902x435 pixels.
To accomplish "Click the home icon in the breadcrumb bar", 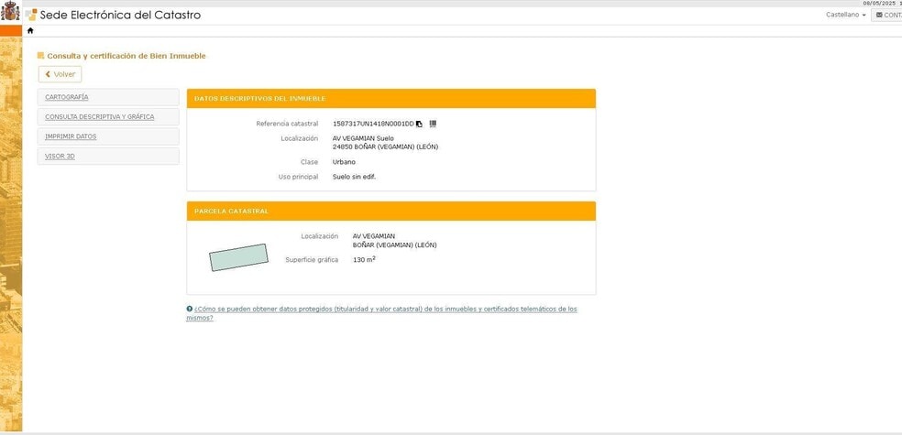I will [30, 31].
